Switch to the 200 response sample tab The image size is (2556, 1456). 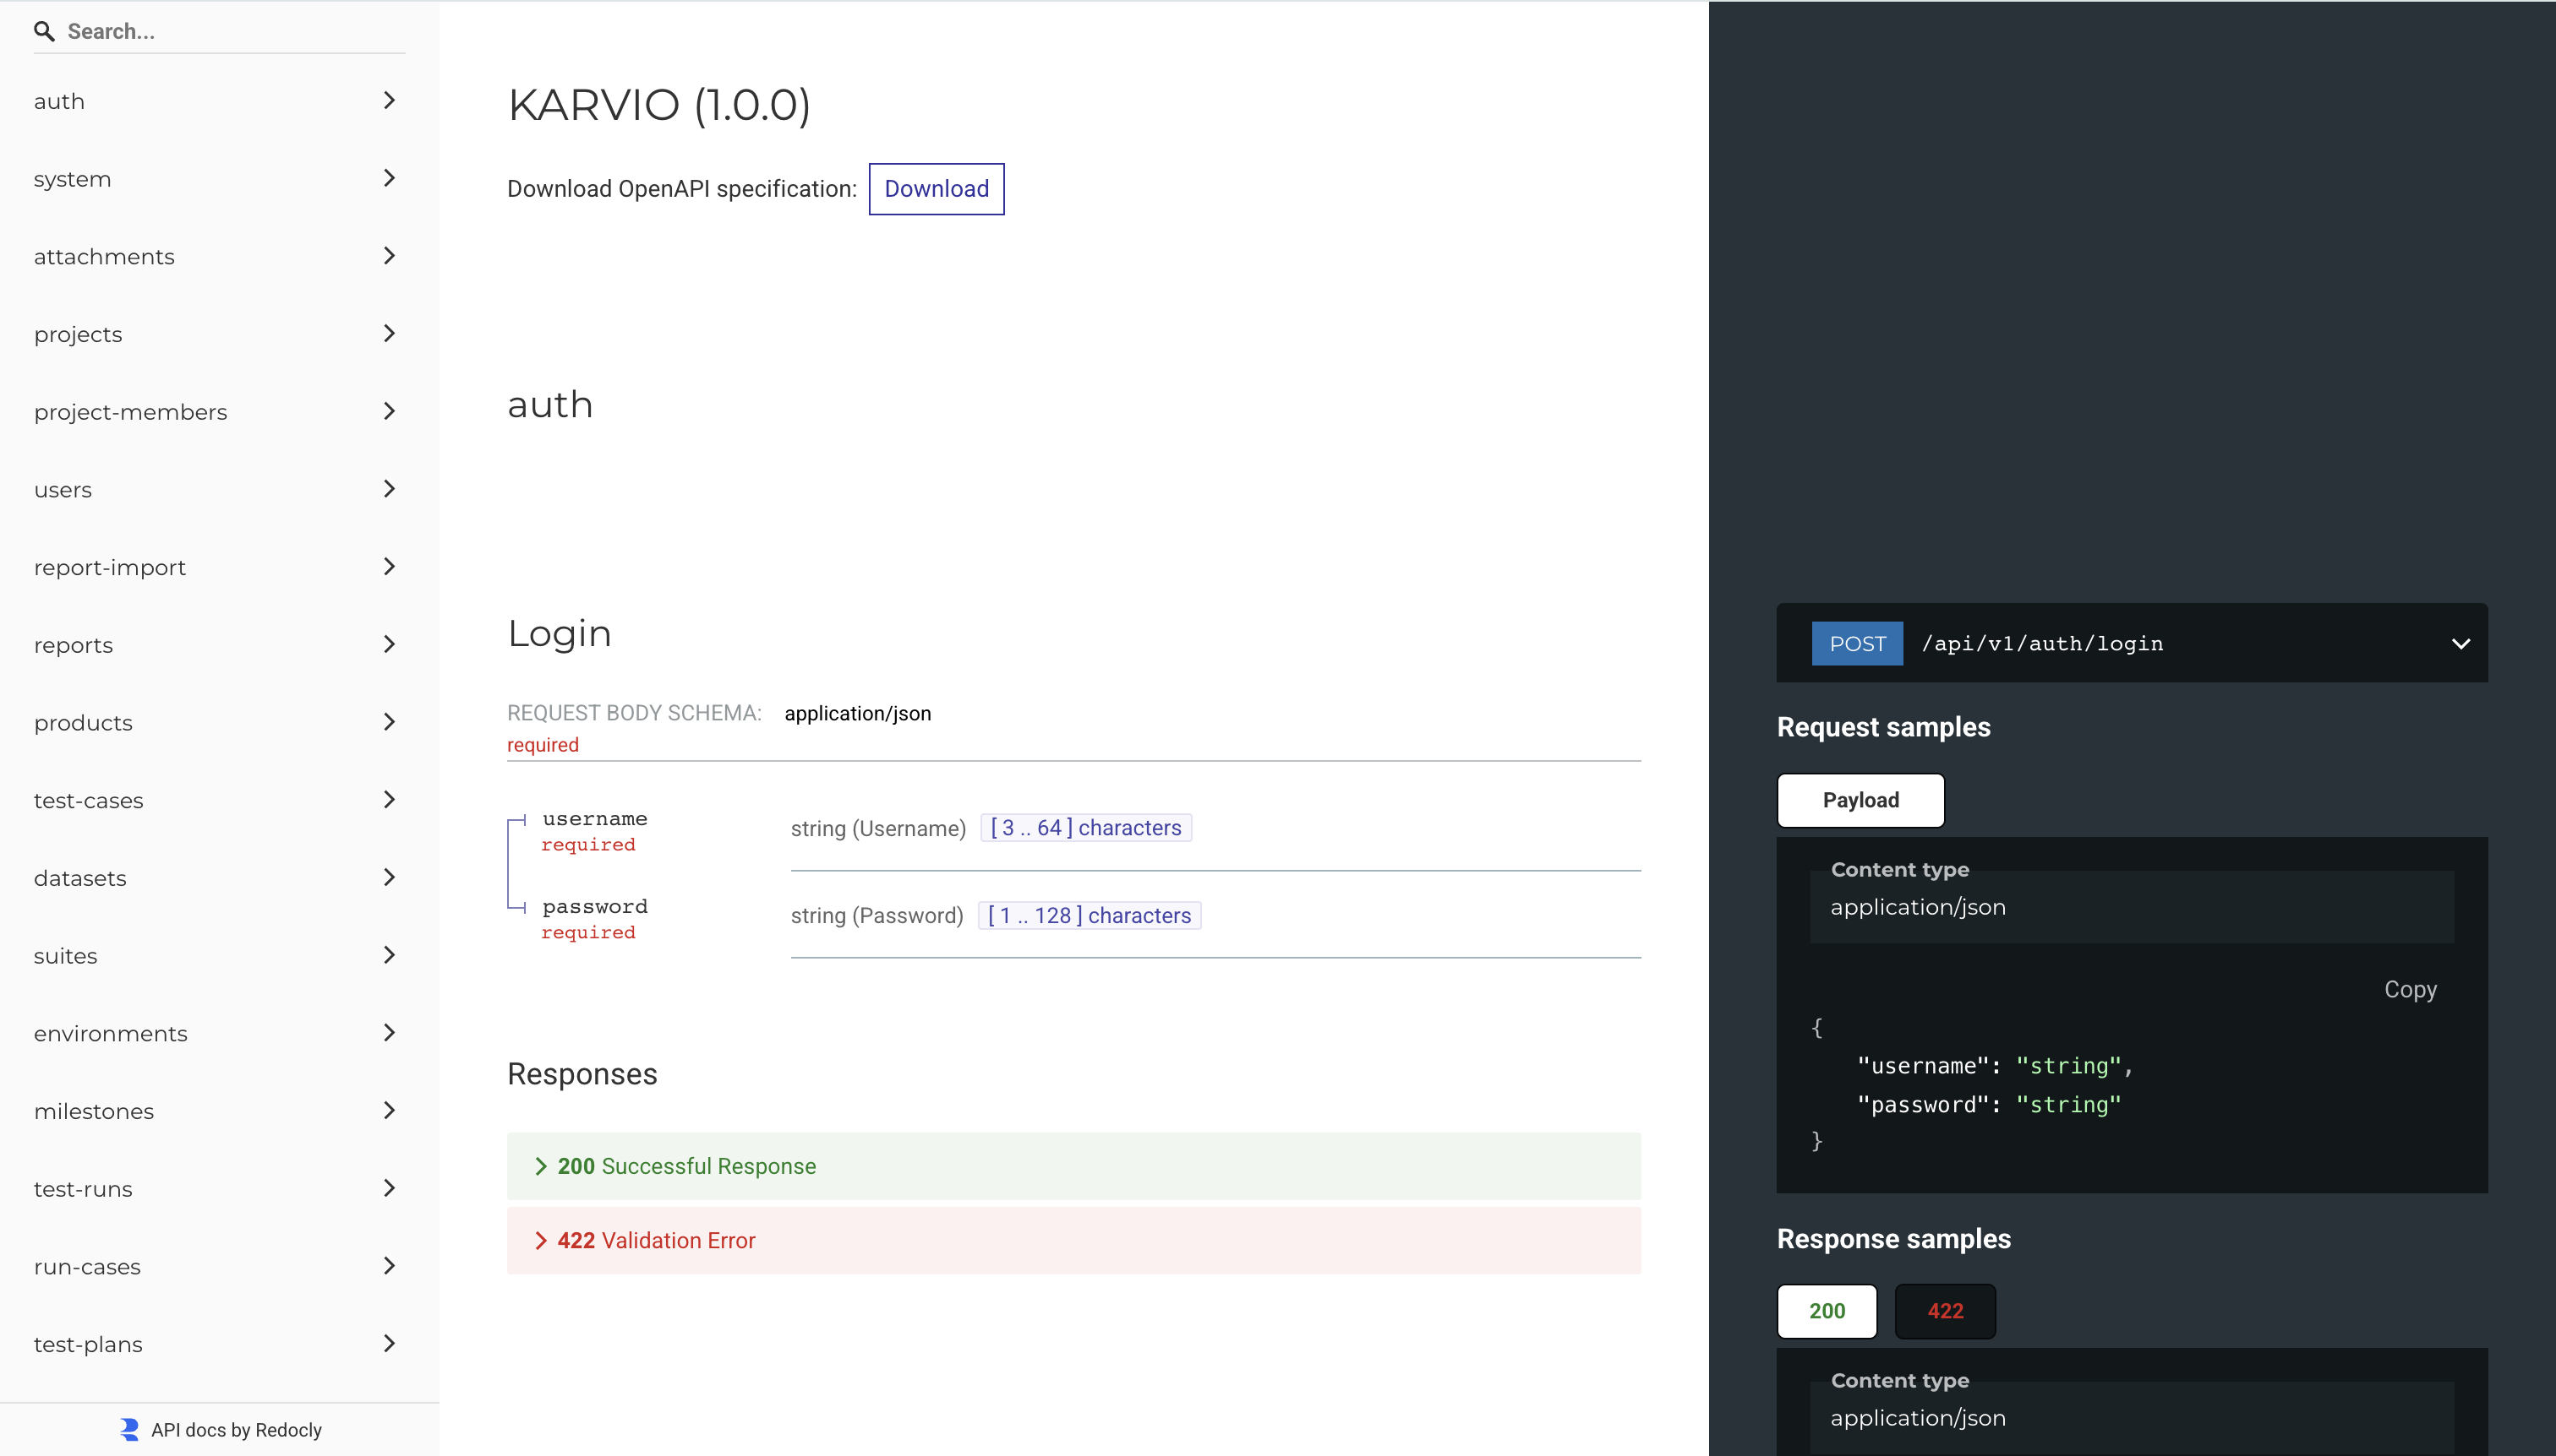click(1827, 1311)
